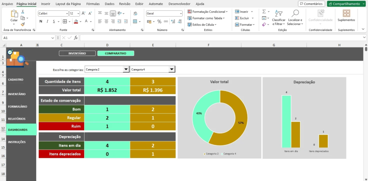Image resolution: width=368 pixels, height=181 pixels.
Task: Switch to the Inserir ribbon tab
Action: pyautogui.click(x=46, y=4)
